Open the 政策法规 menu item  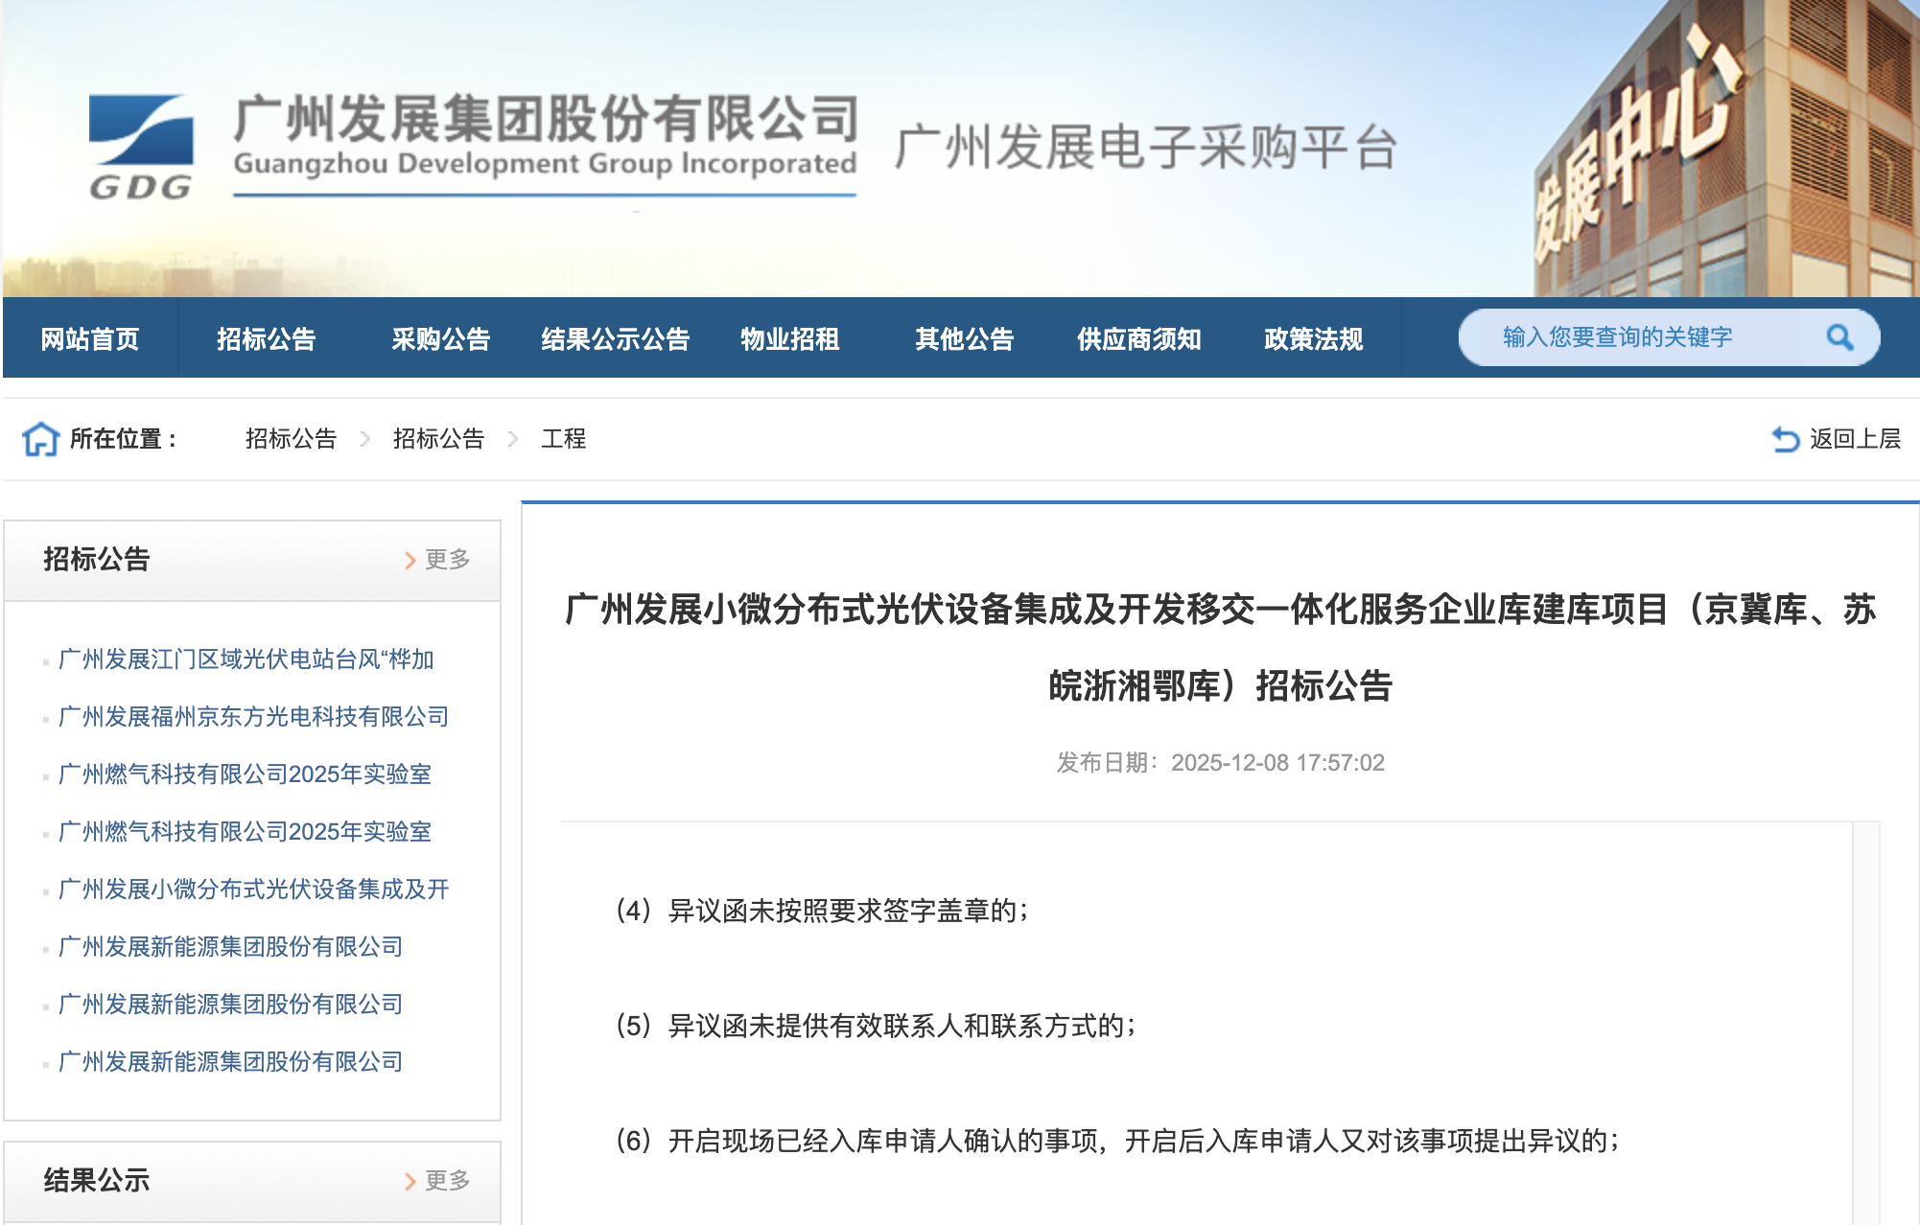coord(1314,337)
